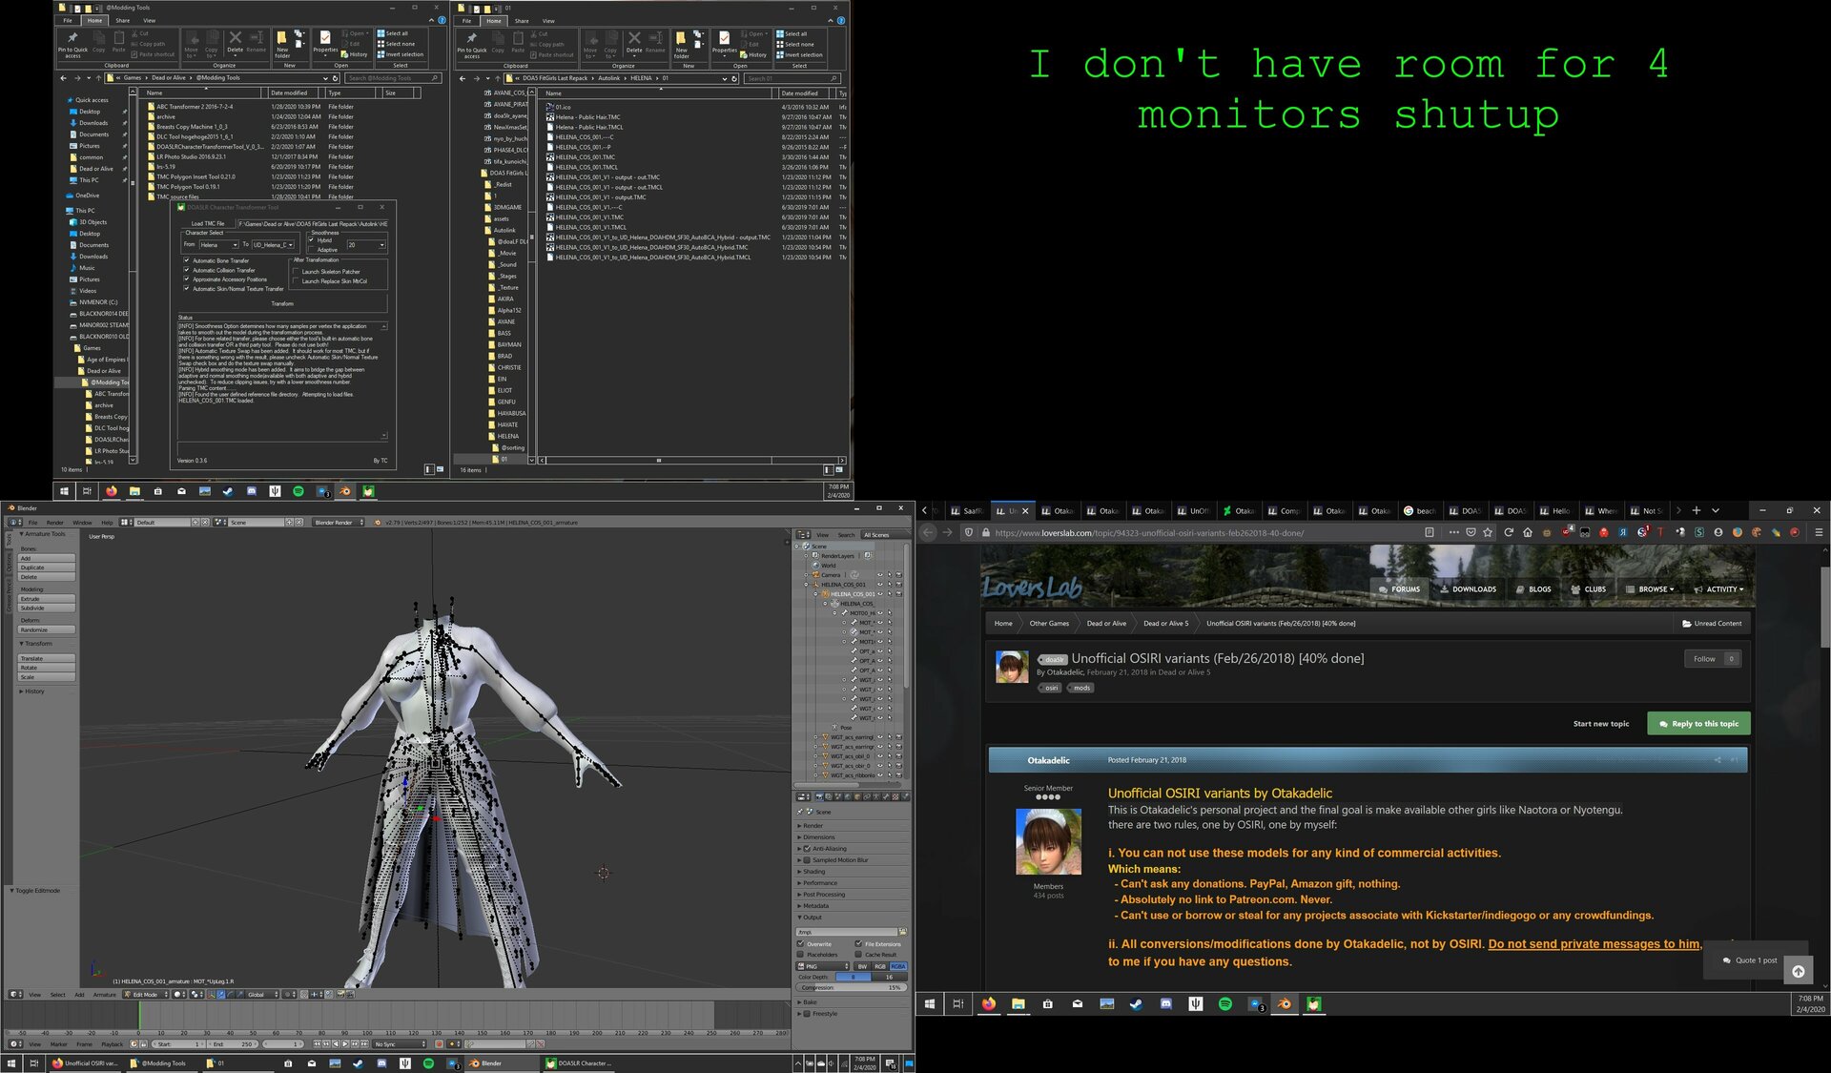Toggle Launch Skeleton Patcher checkbox

[296, 272]
